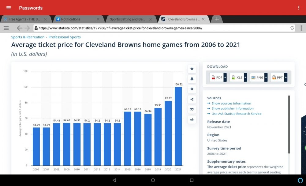Image resolution: width=306 pixels, height=186 pixels.
Task: Tap the Android home circle button
Action: tap(153, 180)
